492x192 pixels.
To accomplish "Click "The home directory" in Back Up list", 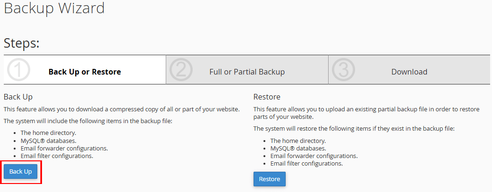I will (48, 133).
